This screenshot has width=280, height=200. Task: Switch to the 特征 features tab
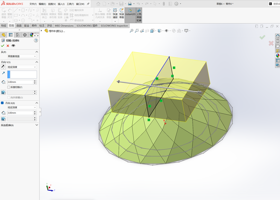tap(4, 26)
